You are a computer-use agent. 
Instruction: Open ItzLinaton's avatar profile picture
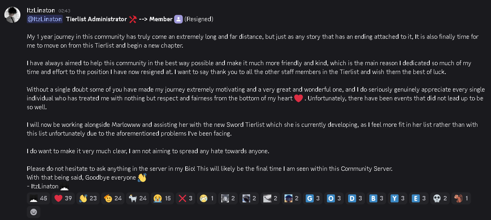(12, 15)
